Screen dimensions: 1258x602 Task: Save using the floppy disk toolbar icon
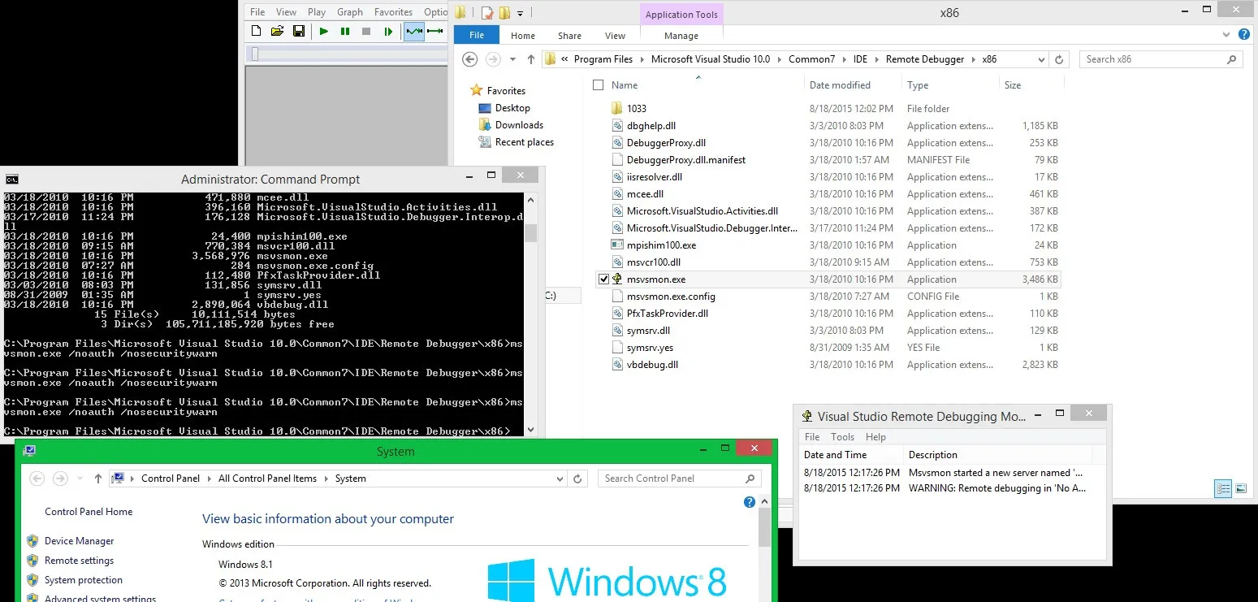[299, 32]
